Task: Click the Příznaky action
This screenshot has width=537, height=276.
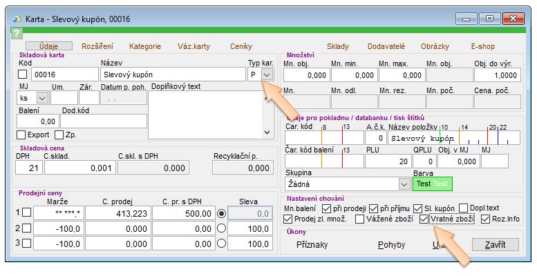Action: click(x=312, y=245)
